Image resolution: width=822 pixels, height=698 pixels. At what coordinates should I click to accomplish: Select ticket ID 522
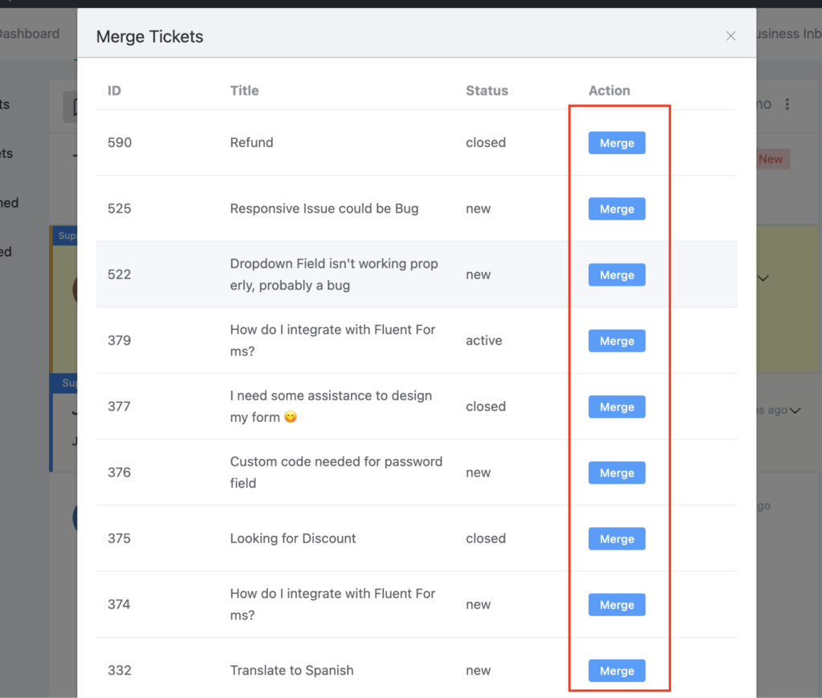pos(120,274)
